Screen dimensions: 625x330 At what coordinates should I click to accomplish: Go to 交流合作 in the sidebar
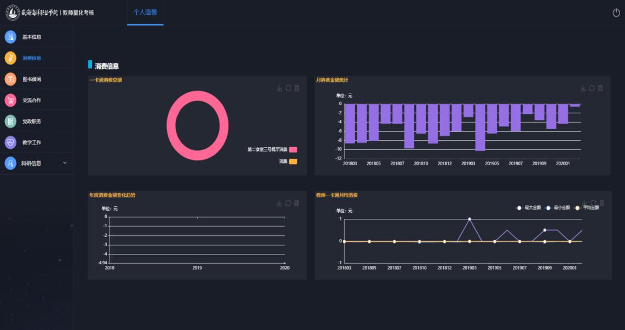pos(32,100)
